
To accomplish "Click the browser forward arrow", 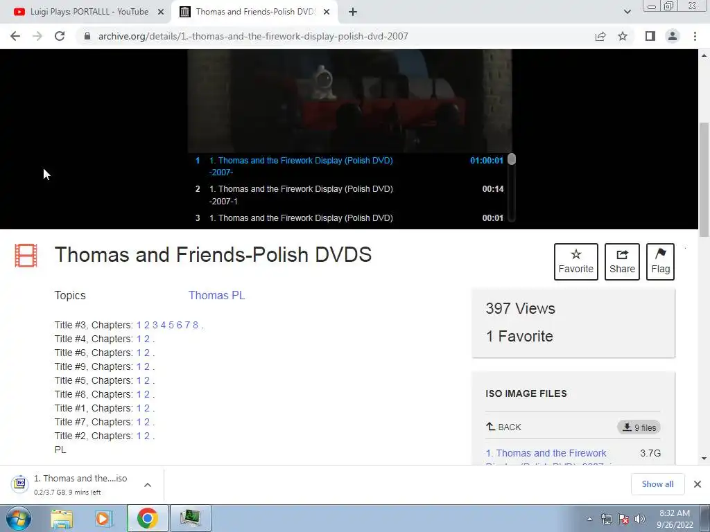I will [37, 36].
